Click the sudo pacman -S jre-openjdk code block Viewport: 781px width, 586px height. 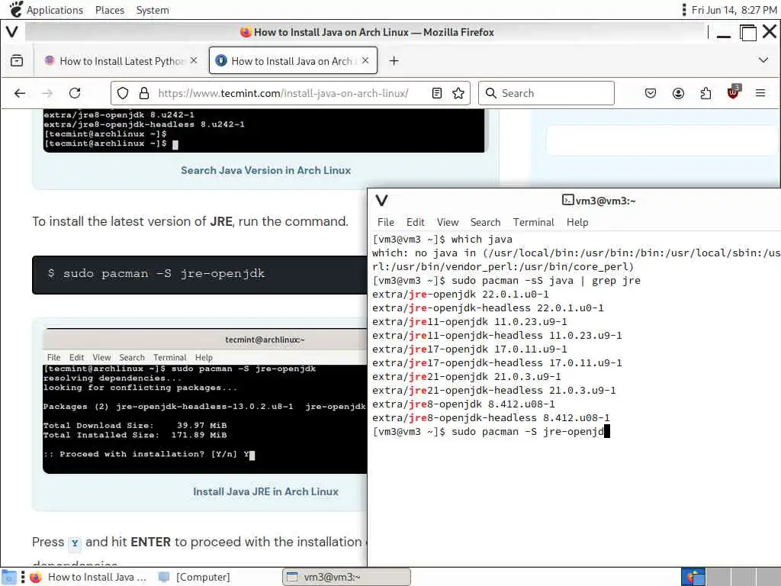click(x=199, y=275)
